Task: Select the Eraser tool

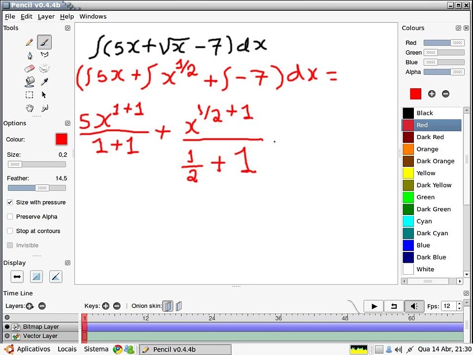Action: coord(29,69)
